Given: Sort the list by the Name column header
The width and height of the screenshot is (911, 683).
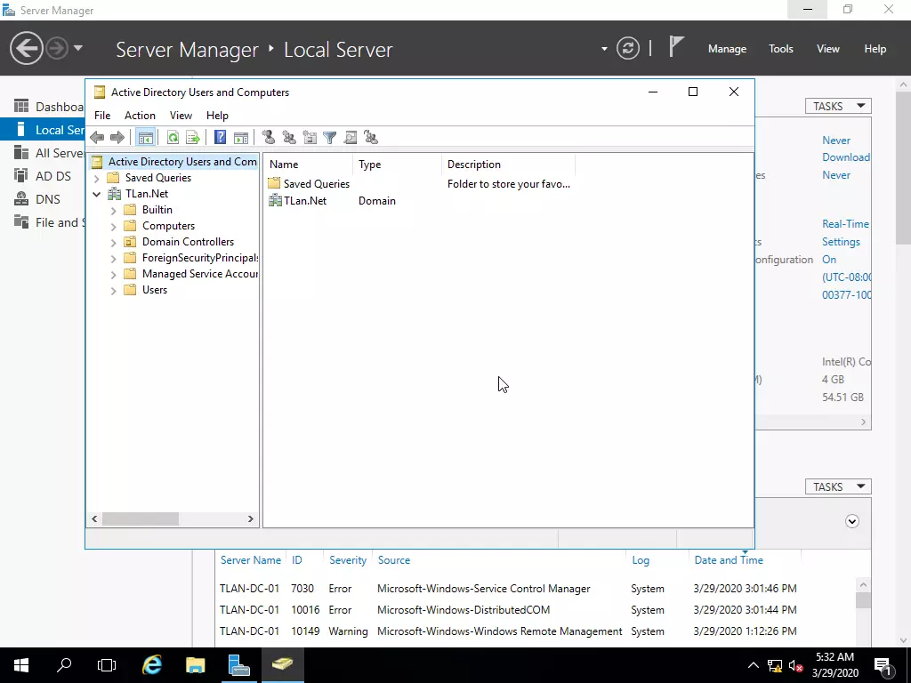Looking at the screenshot, I should (309, 165).
